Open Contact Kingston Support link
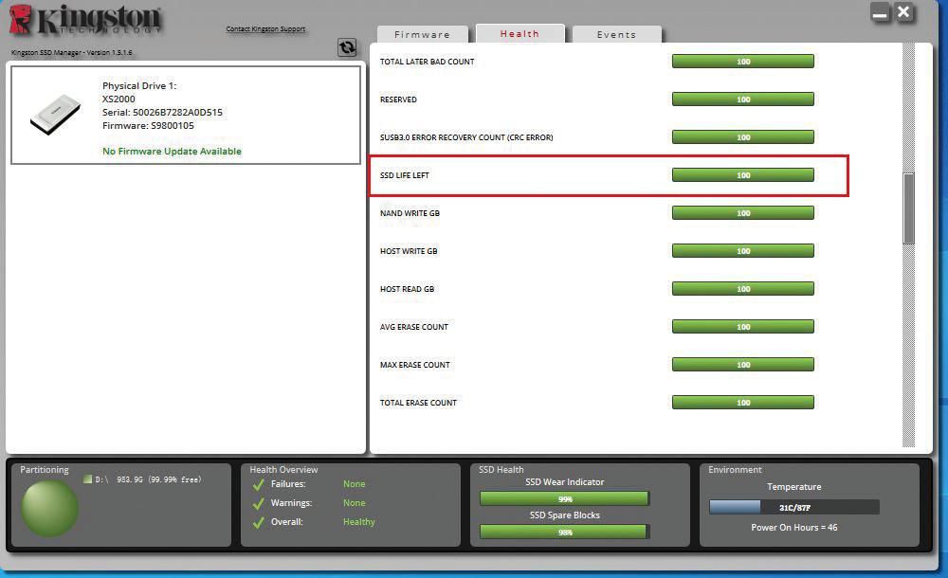The width and height of the screenshot is (948, 578). coord(265,29)
